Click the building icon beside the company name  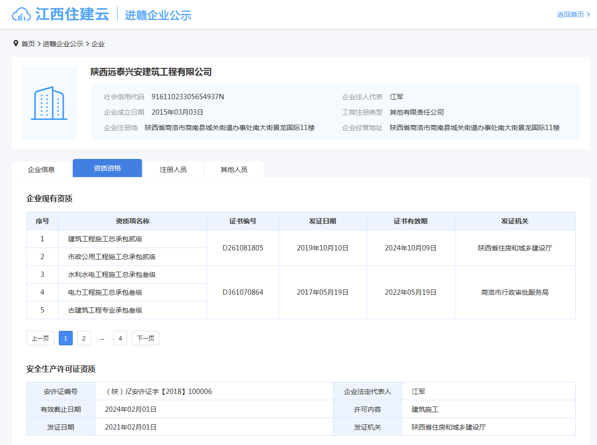pyautogui.click(x=49, y=102)
